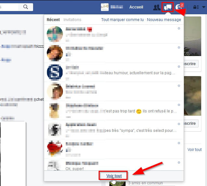Image resolution: width=207 pixels, height=186 pixels.
Task: Switch to the Invitations tab
Action: click(72, 20)
